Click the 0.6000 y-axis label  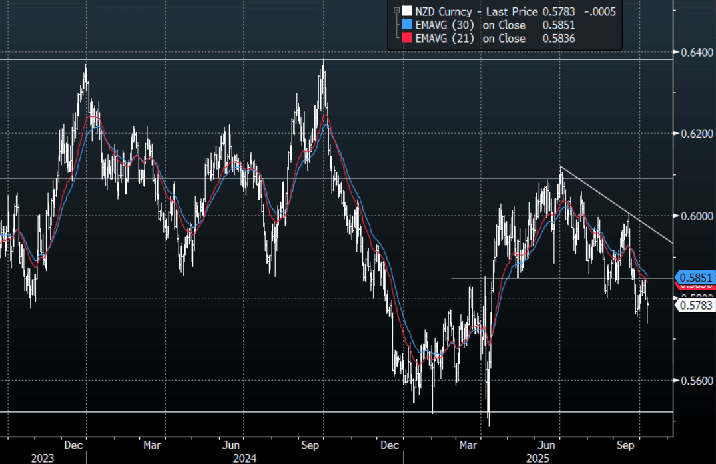tap(693, 216)
